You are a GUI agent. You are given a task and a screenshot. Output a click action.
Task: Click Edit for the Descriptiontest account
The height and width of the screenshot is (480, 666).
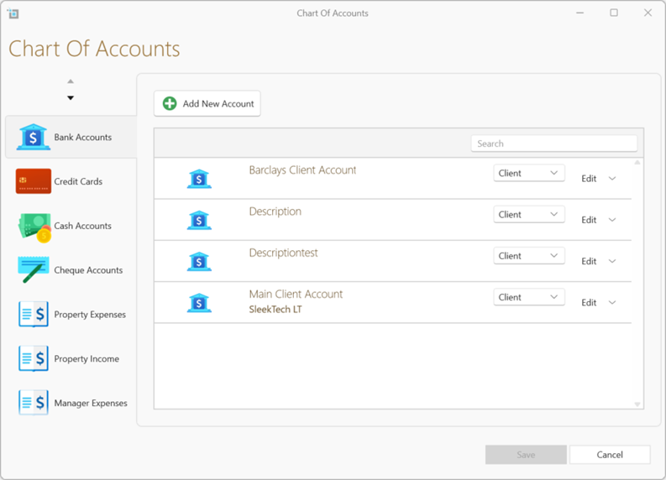click(x=589, y=262)
